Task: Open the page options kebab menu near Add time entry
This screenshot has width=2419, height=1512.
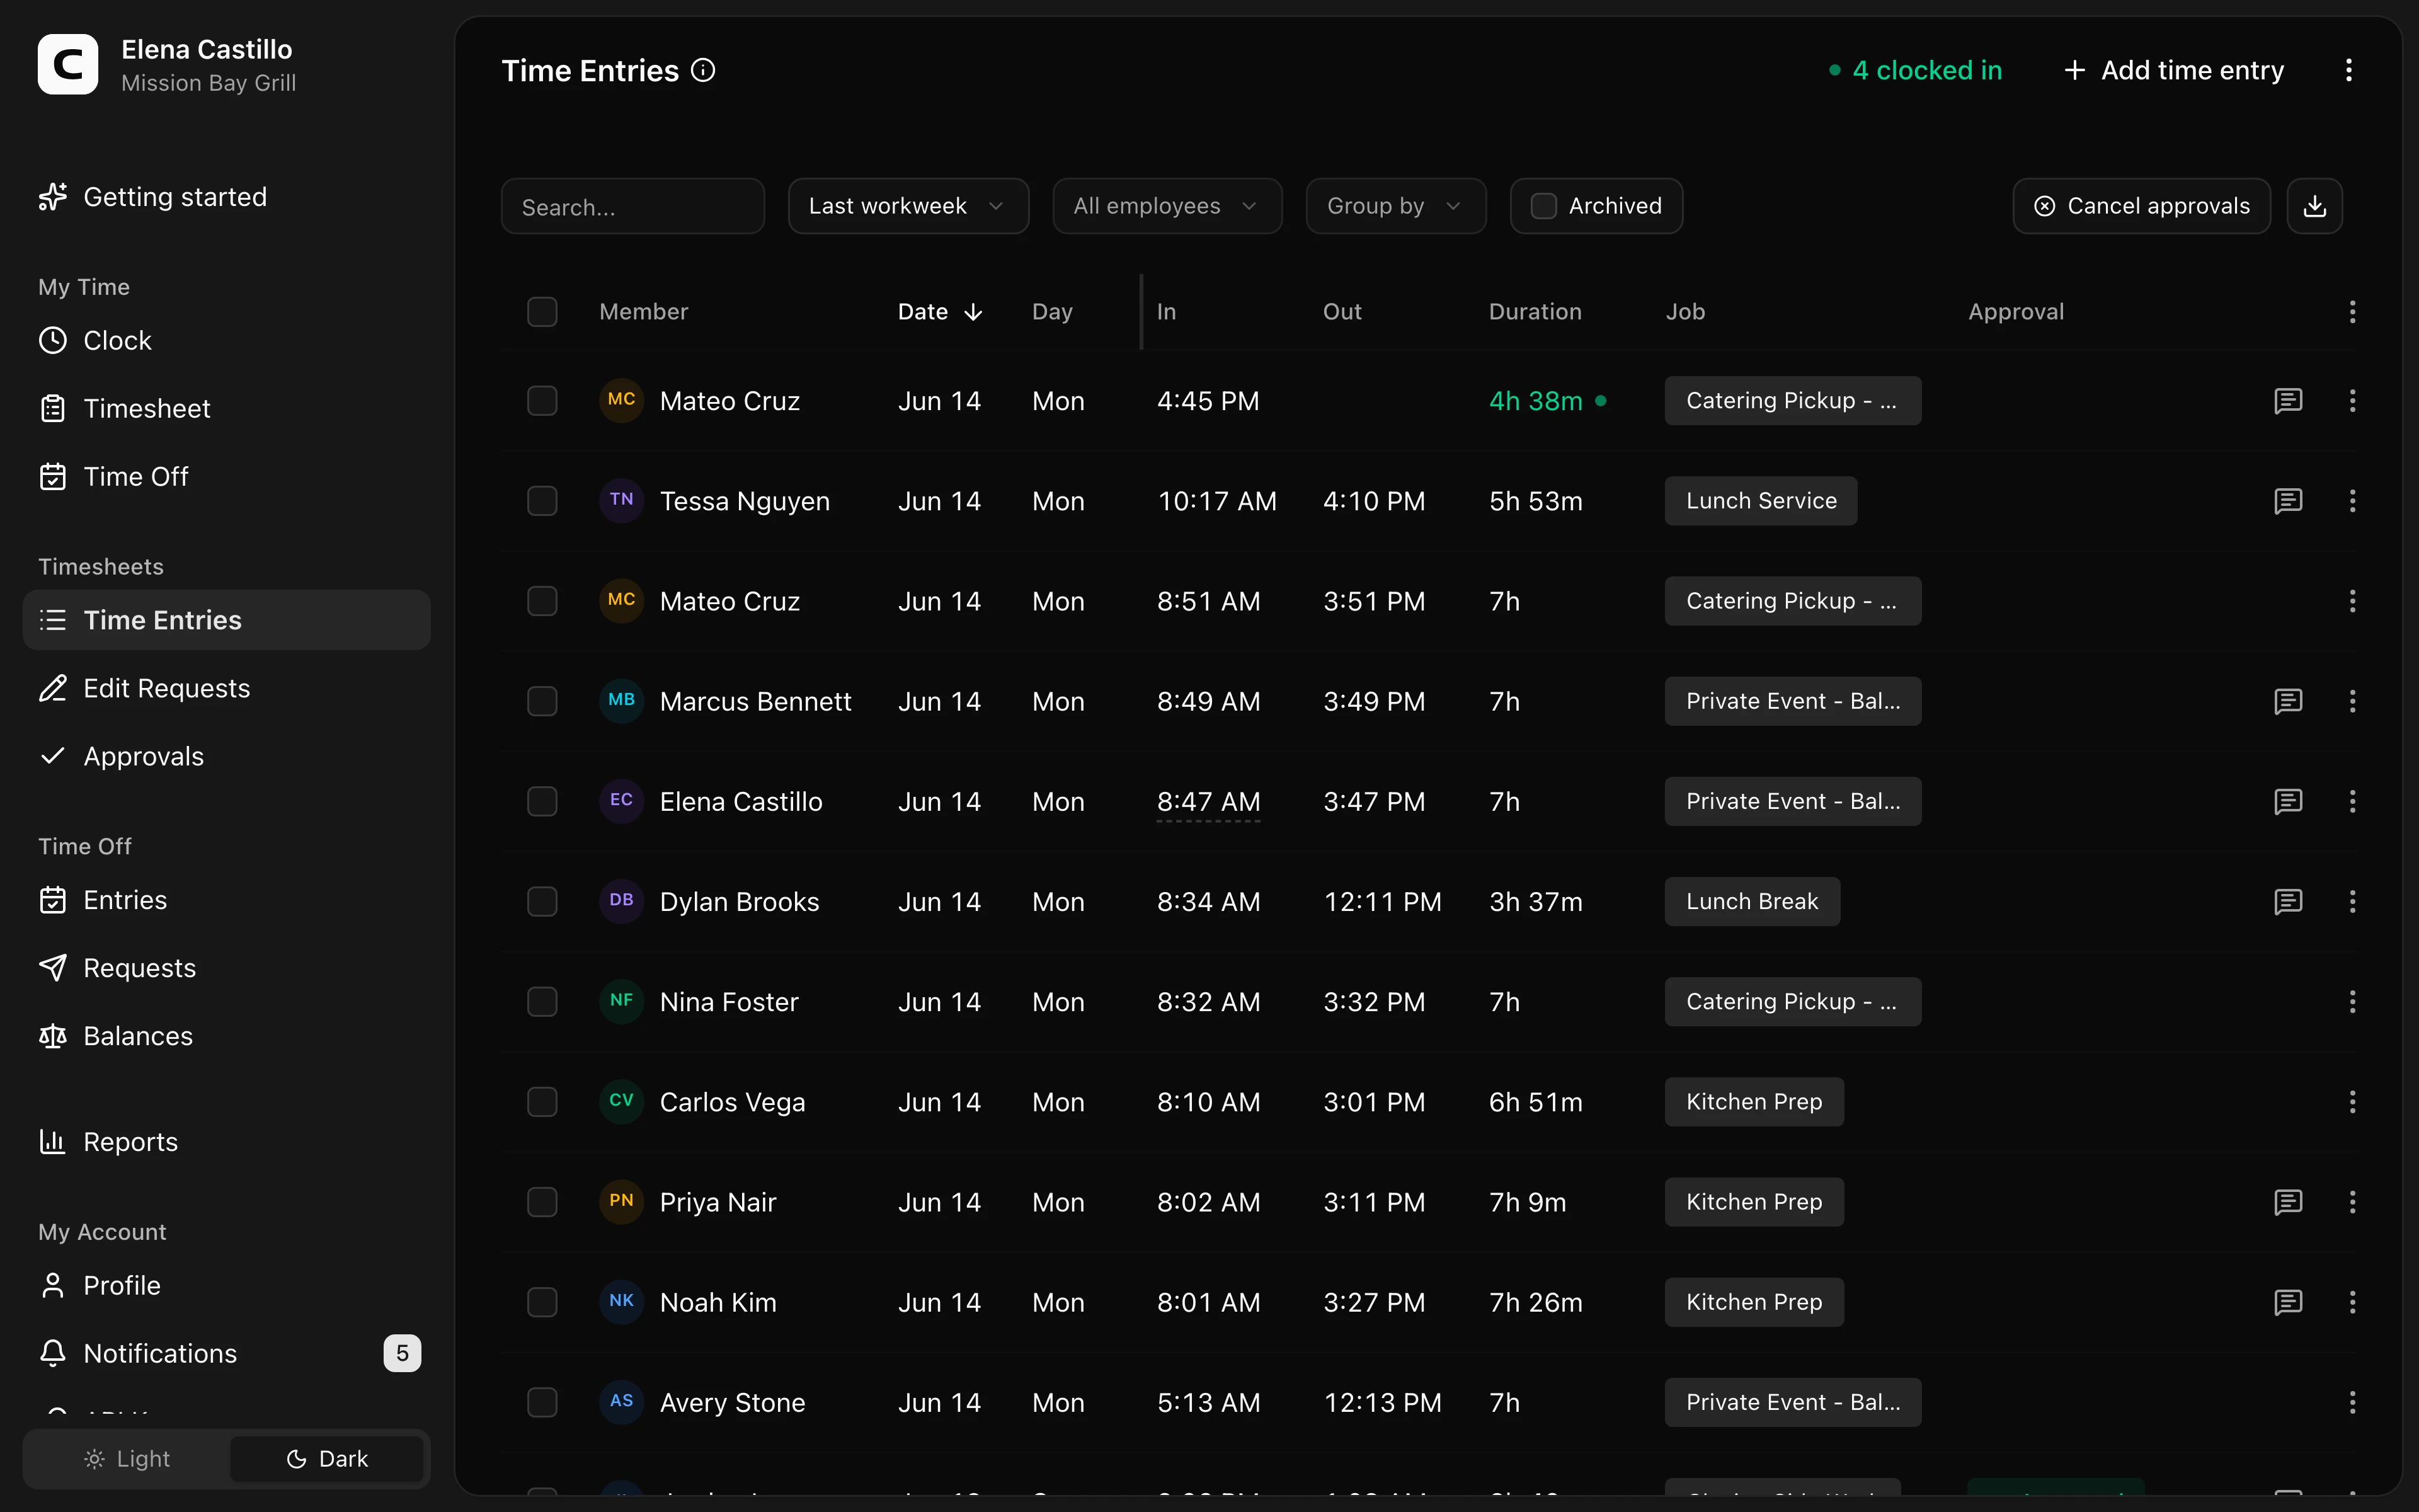Action: [2349, 70]
